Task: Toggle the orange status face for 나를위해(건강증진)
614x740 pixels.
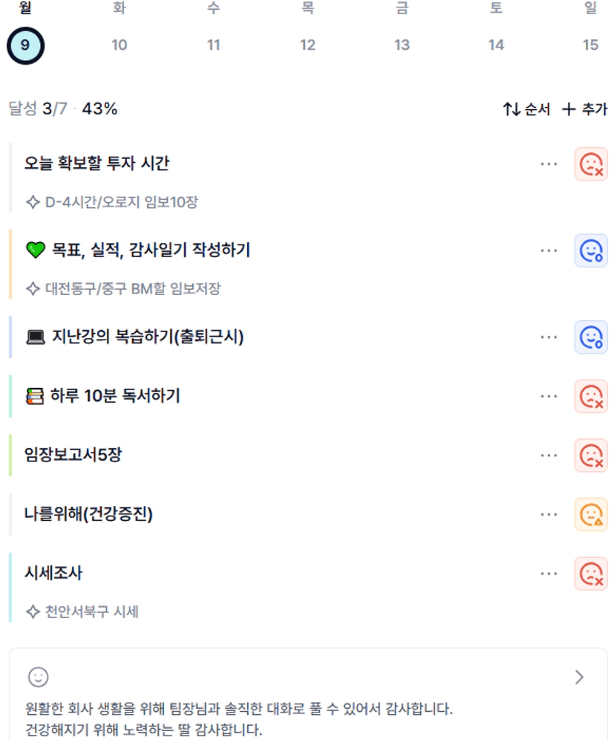Action: [591, 514]
